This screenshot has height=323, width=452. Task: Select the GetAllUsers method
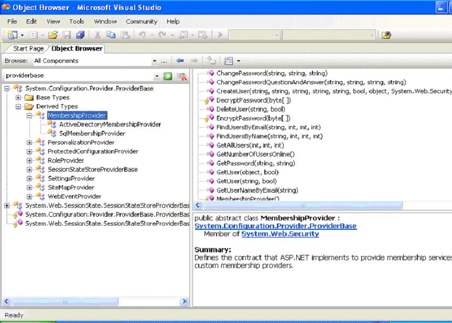250,146
